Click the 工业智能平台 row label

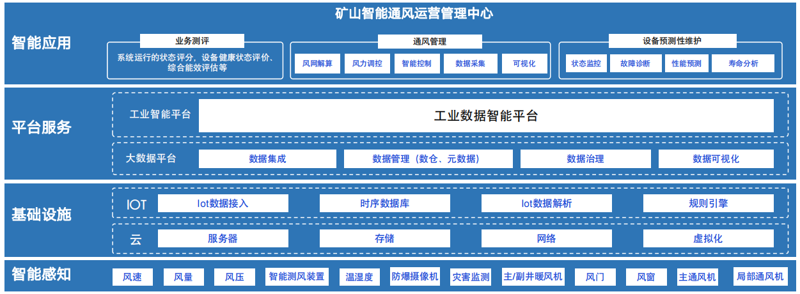coord(160,115)
